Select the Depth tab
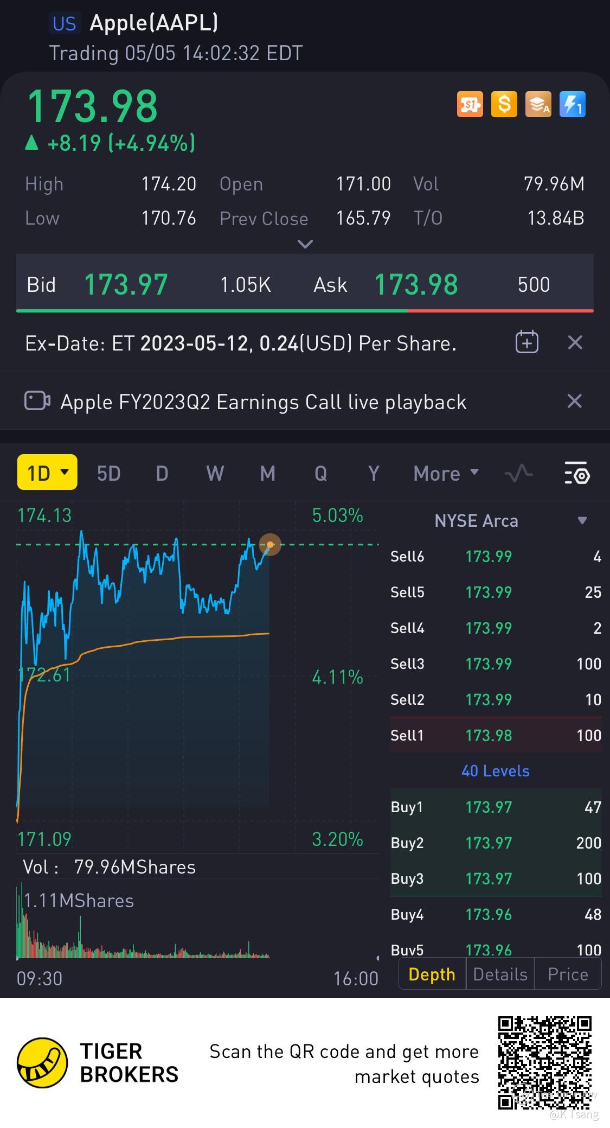The height and width of the screenshot is (1128, 610). pyautogui.click(x=432, y=974)
